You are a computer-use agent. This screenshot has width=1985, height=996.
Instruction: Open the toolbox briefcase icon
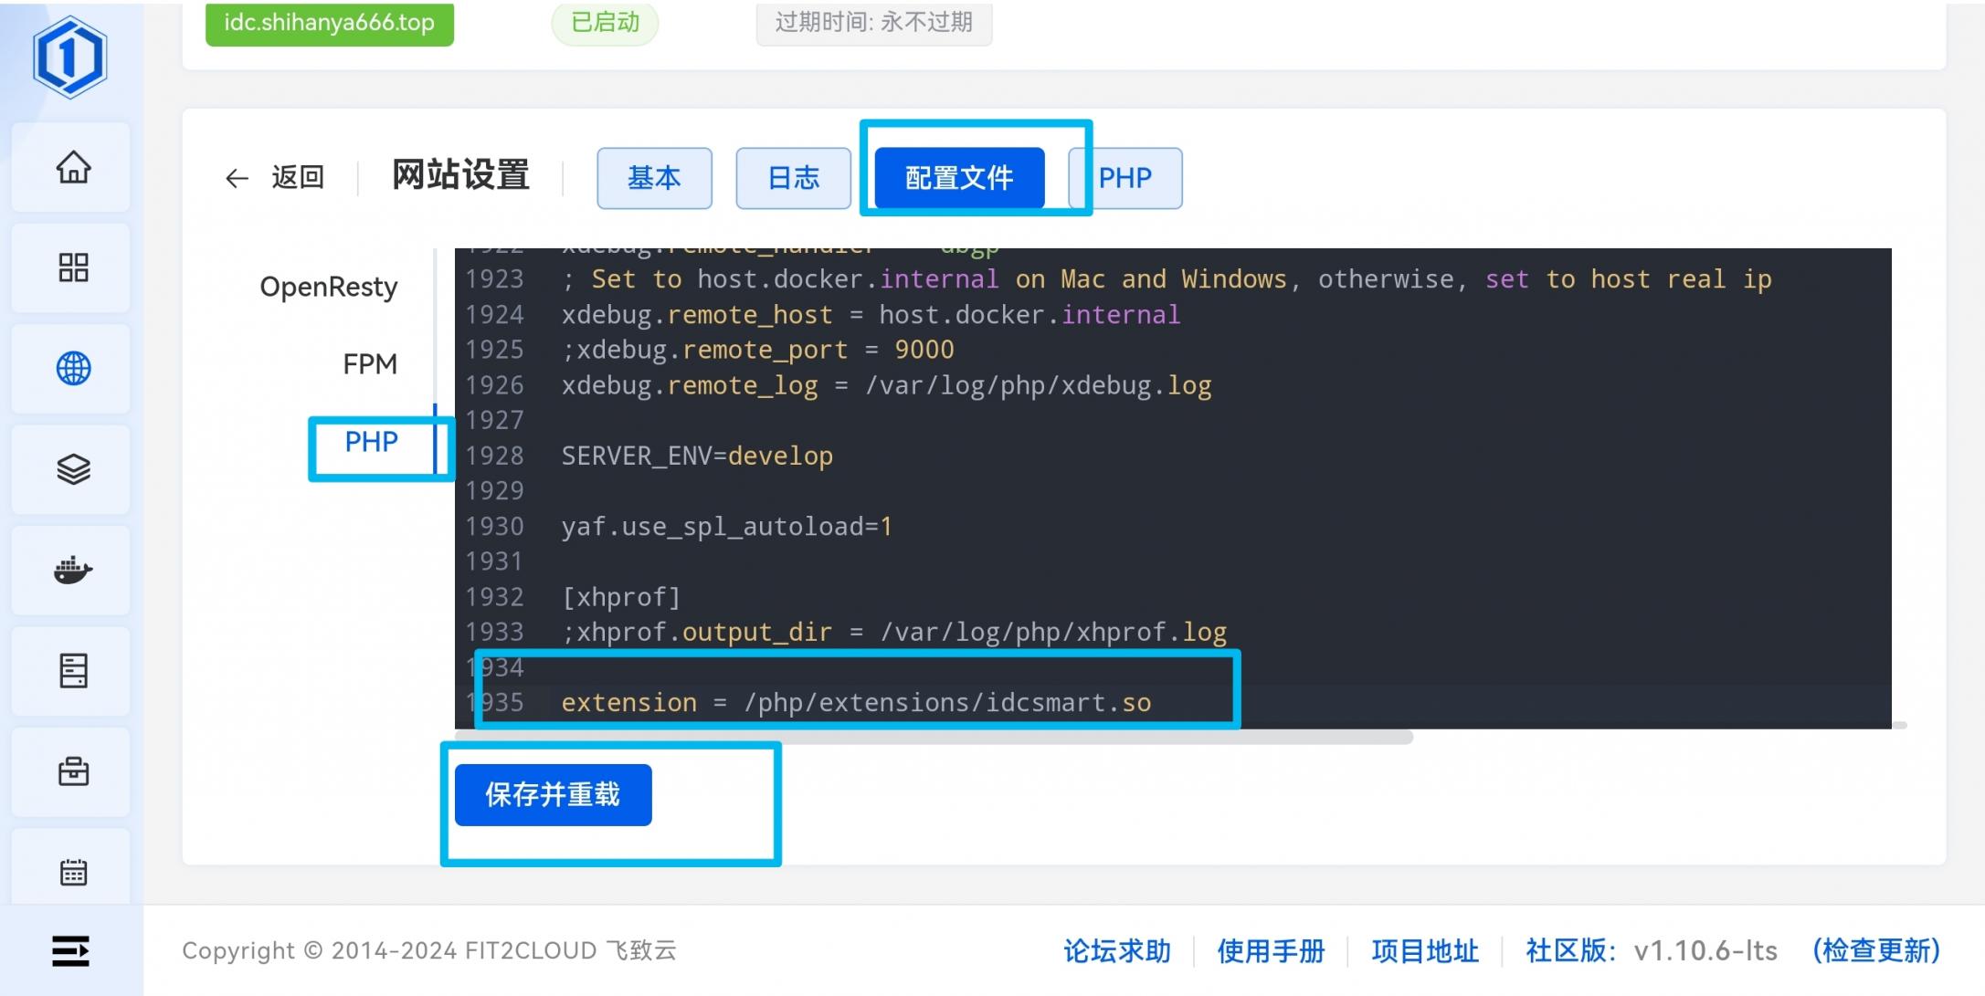[x=73, y=771]
